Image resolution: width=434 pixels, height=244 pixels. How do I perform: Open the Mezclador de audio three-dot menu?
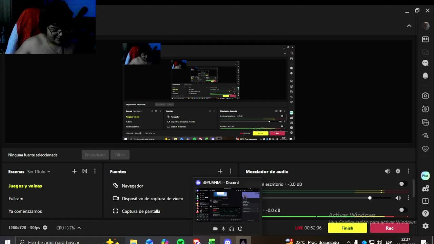click(408, 171)
